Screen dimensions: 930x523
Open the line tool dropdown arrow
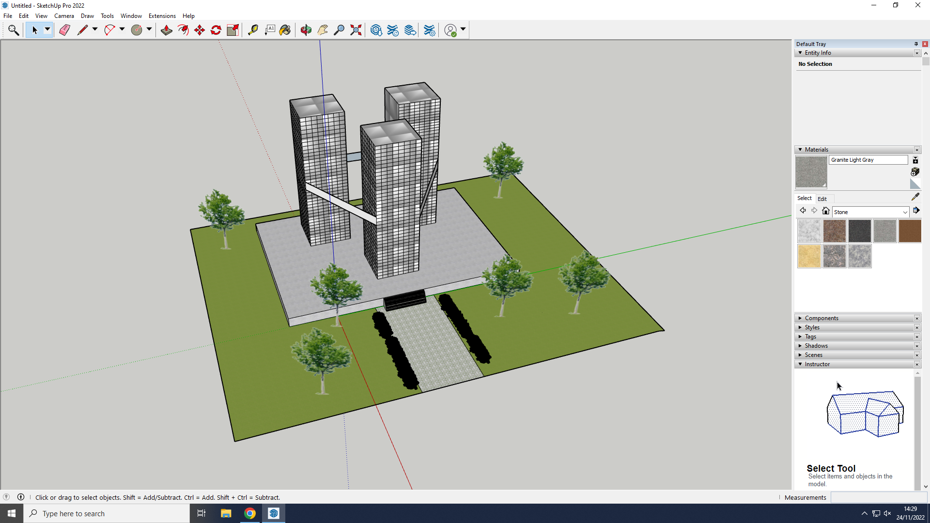tap(95, 30)
